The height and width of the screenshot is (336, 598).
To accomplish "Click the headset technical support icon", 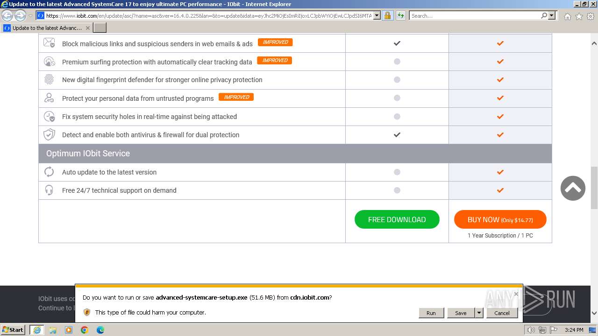I will pyautogui.click(x=49, y=190).
